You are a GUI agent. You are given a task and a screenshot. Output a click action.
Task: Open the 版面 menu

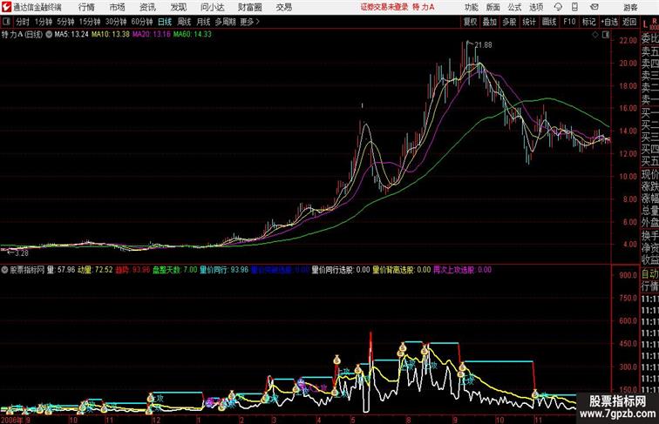(493, 7)
